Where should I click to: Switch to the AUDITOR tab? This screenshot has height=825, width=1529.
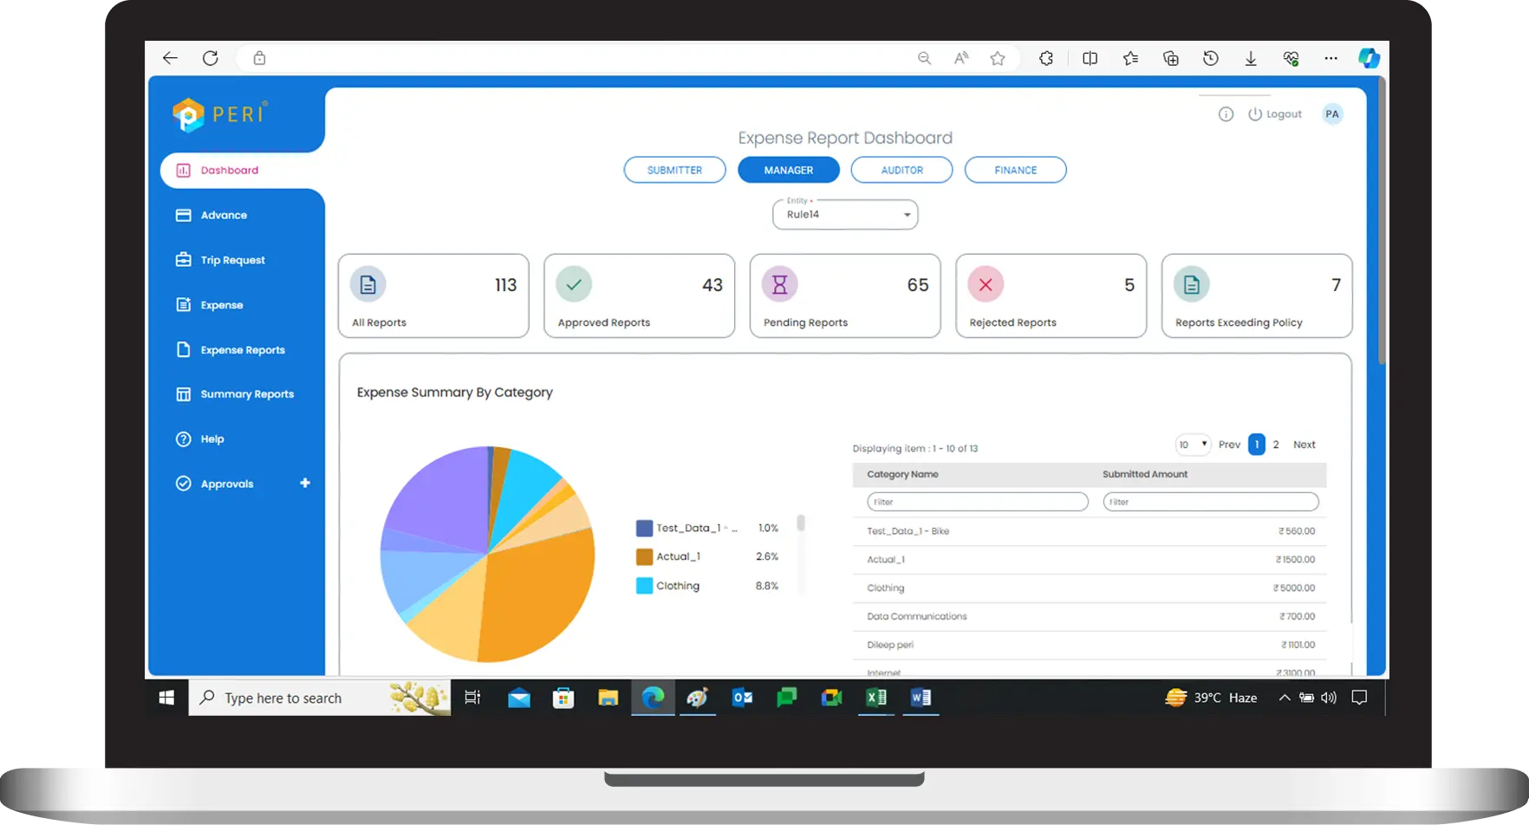tap(901, 170)
